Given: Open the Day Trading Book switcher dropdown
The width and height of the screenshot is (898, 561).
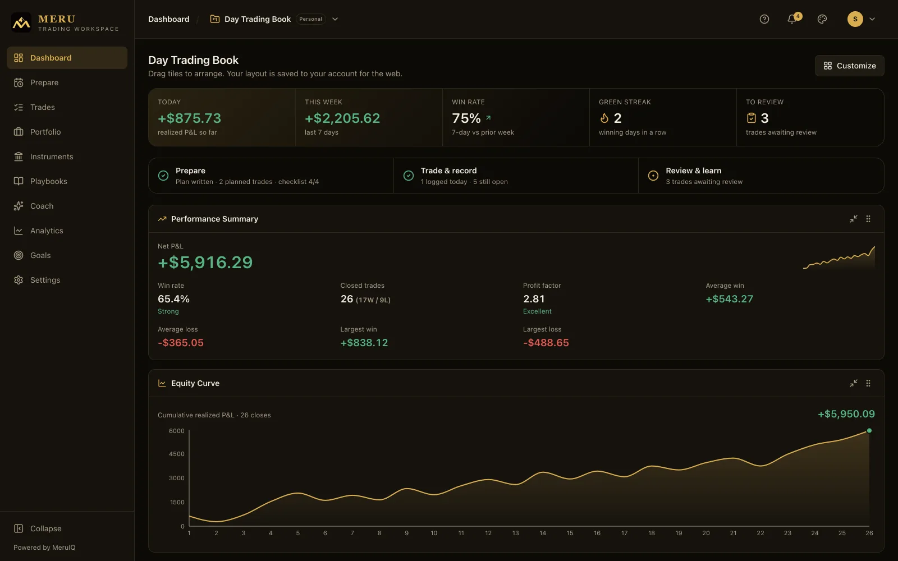Looking at the screenshot, I should coord(335,19).
